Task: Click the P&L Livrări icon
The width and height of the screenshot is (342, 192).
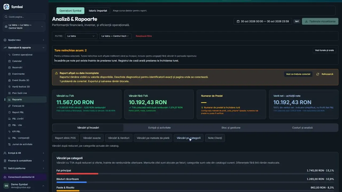Action: [10, 119]
